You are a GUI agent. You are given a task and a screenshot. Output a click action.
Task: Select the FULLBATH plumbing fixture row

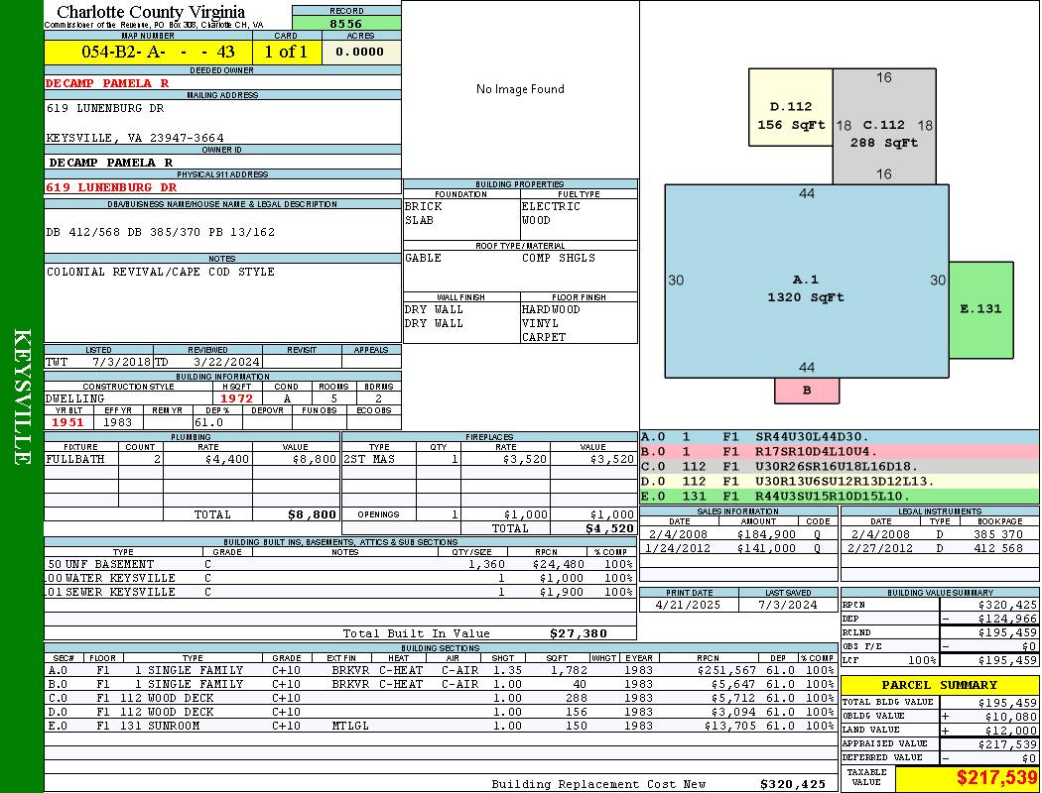(193, 459)
